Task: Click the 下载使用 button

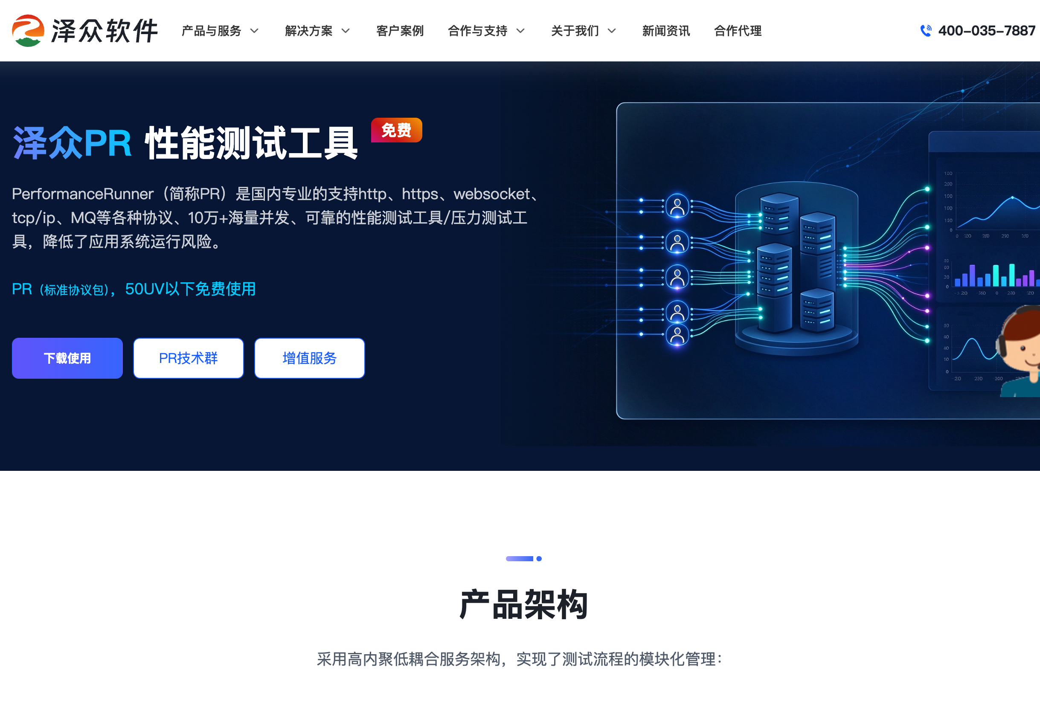Action: pyautogui.click(x=67, y=358)
